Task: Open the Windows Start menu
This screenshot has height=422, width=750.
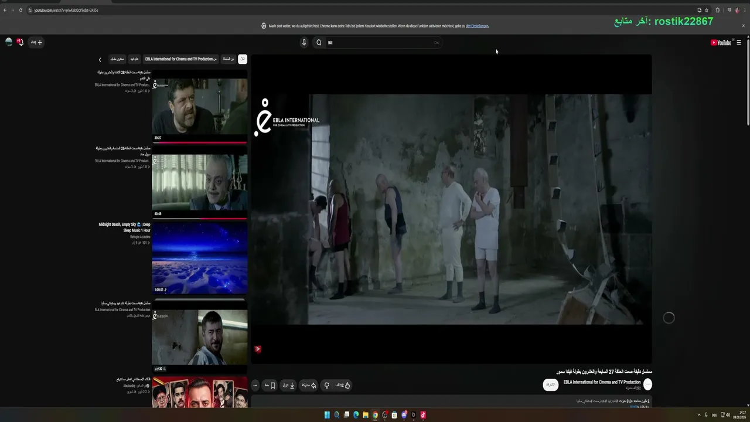Action: tap(327, 415)
